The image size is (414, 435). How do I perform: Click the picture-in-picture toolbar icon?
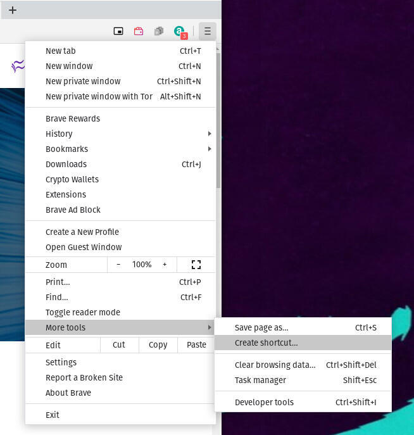(x=118, y=31)
